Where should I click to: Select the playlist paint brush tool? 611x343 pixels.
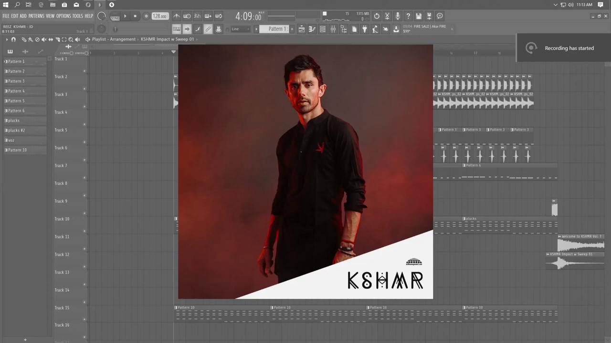[x=31, y=40]
